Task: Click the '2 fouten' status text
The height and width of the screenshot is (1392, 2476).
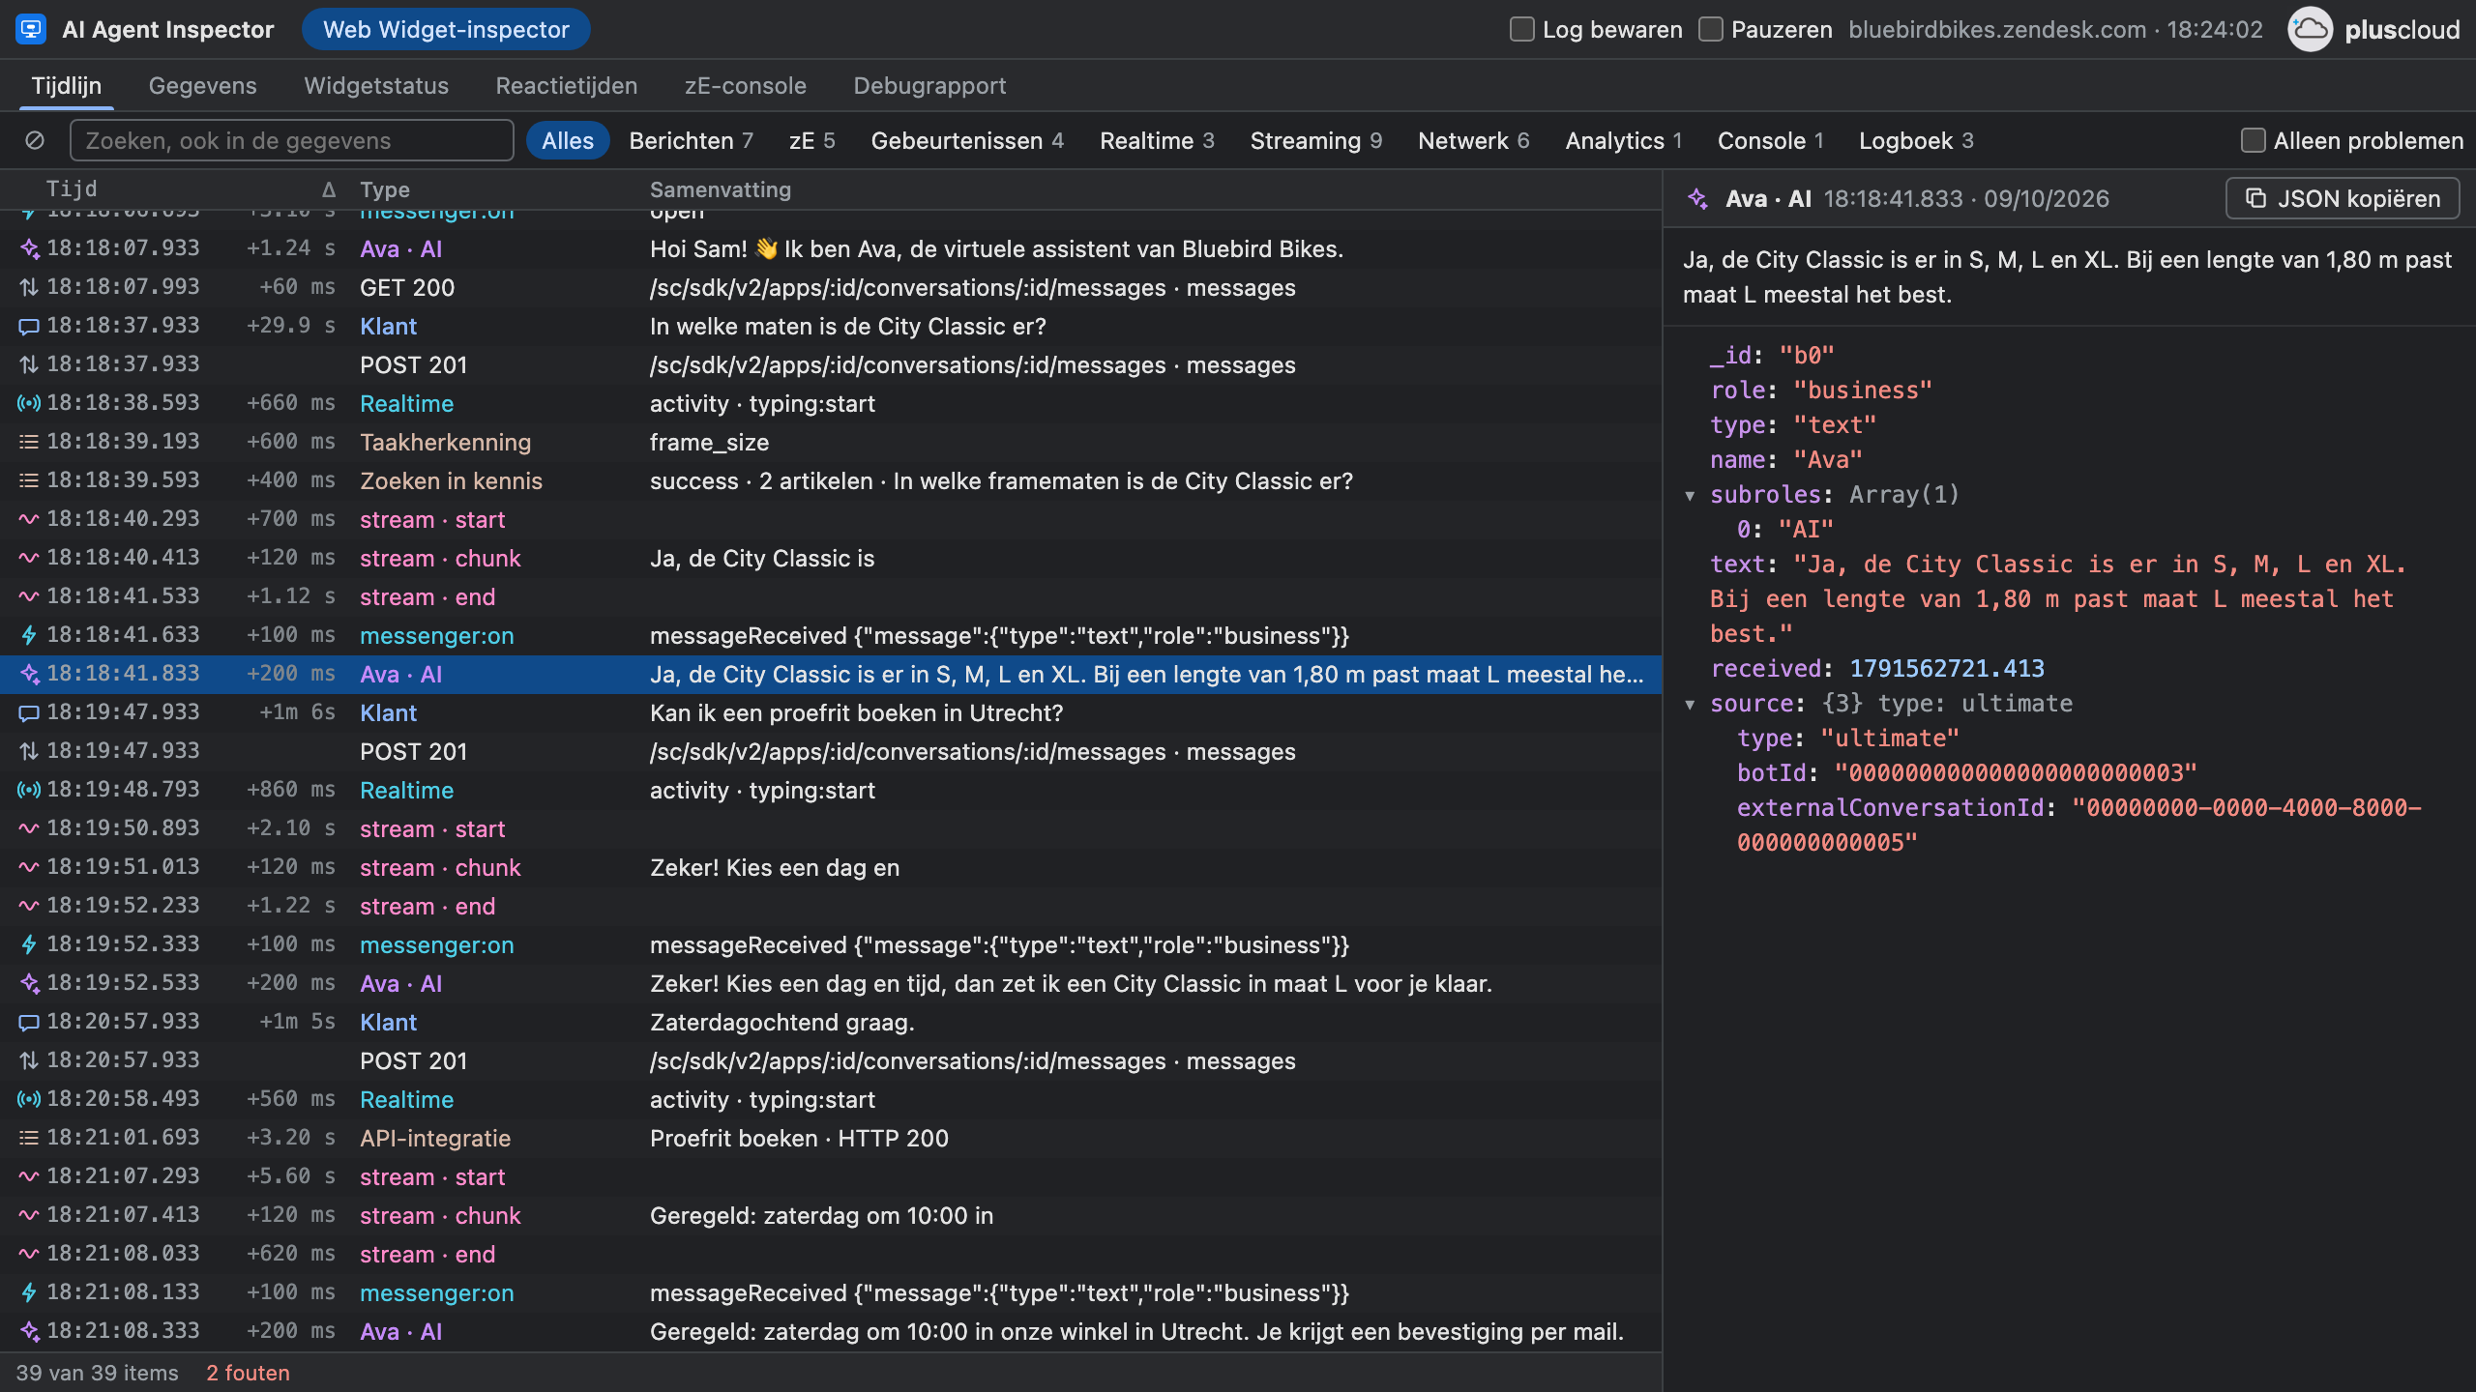Action: pos(248,1373)
